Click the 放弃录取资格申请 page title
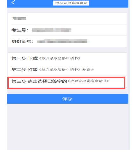Screen dimensions: 136x152 (71, 3)
